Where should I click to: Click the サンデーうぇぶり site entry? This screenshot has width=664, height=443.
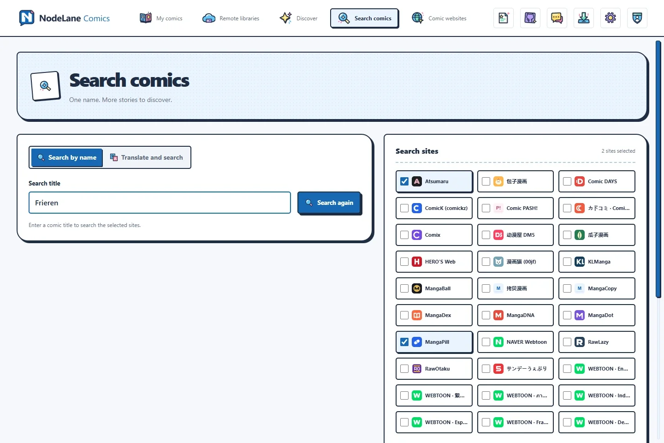point(516,369)
